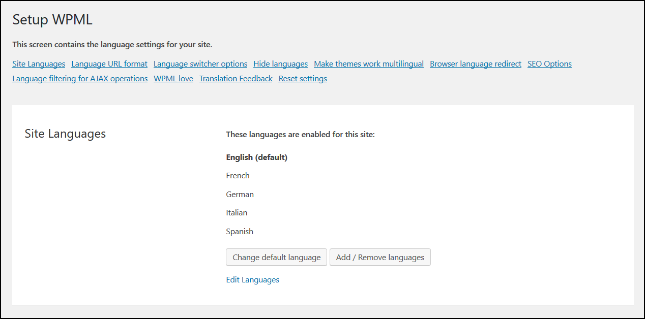Open Language filtering for AJAX operations

click(x=80, y=78)
